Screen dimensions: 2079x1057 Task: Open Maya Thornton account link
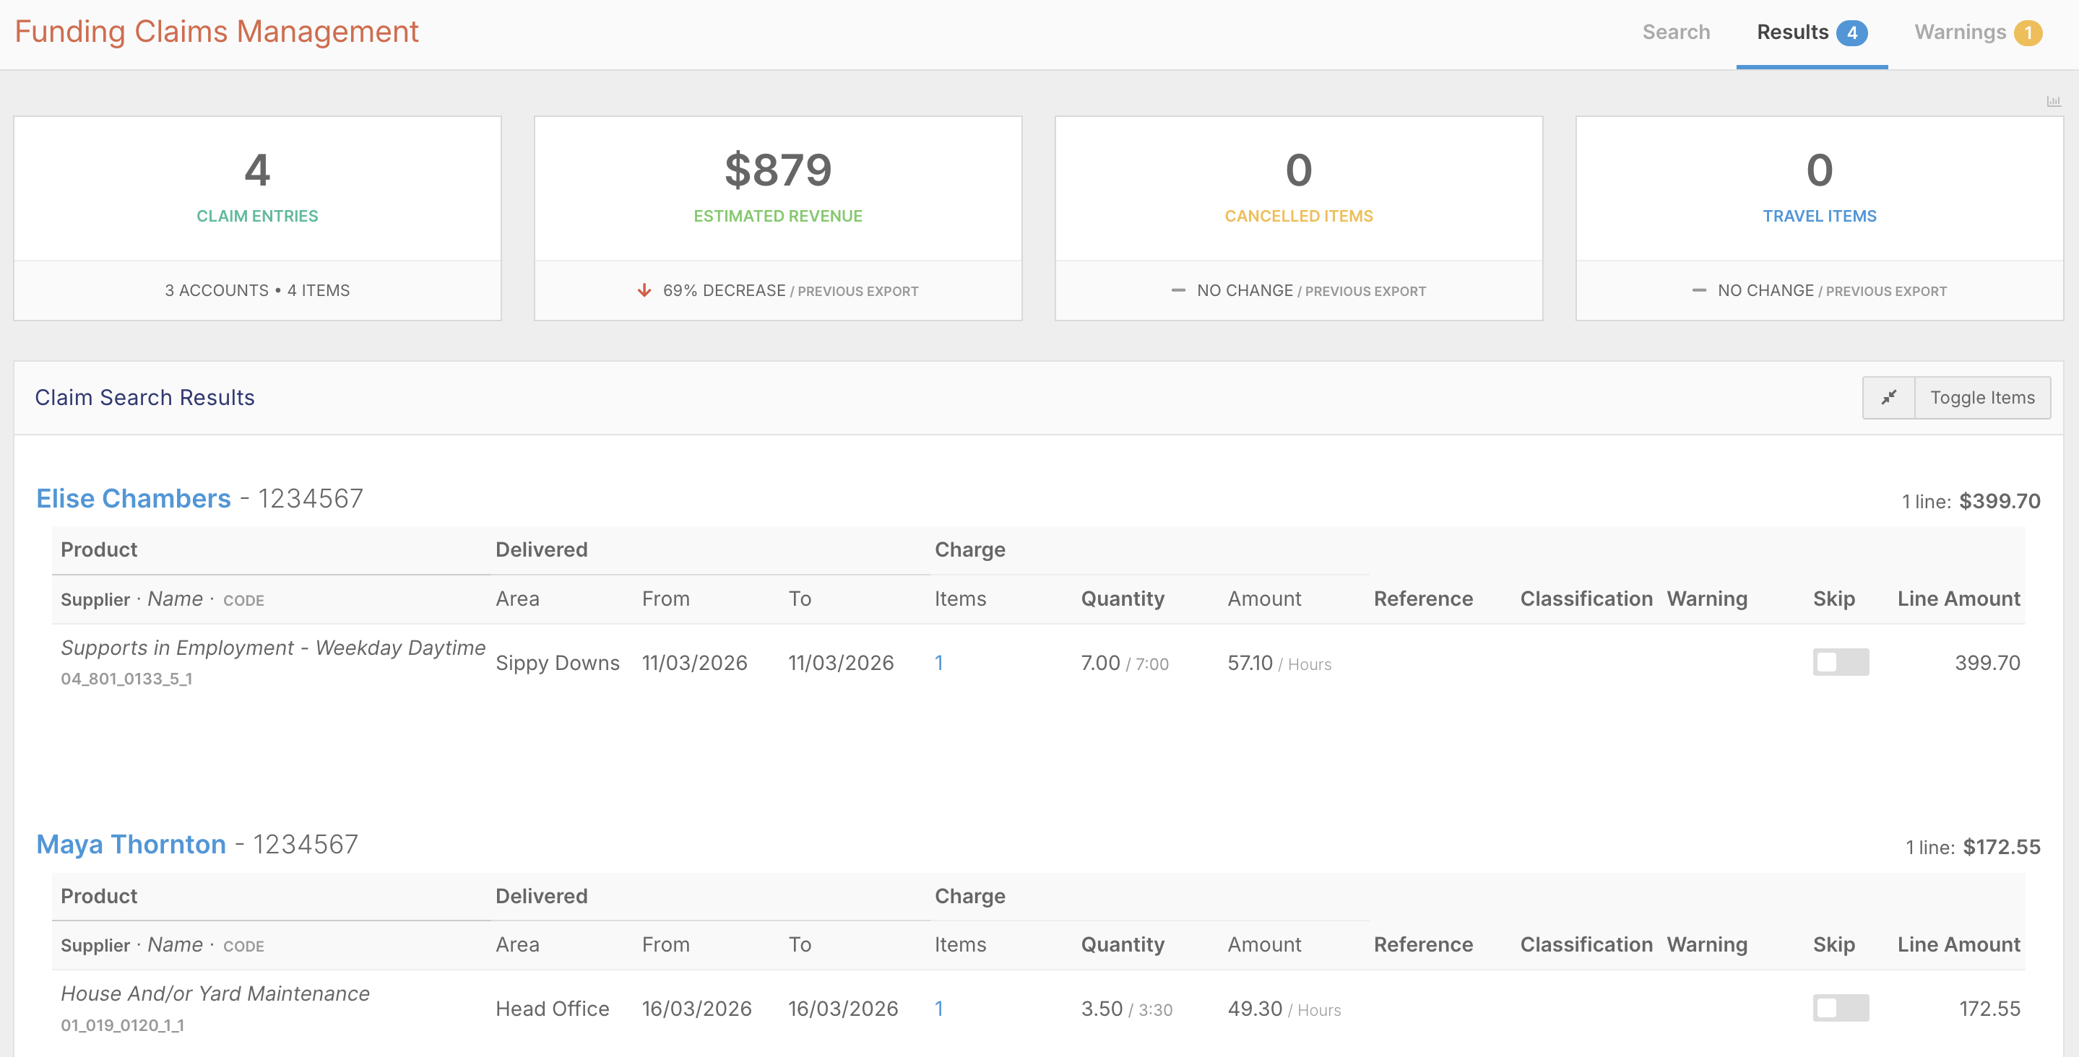tap(131, 844)
